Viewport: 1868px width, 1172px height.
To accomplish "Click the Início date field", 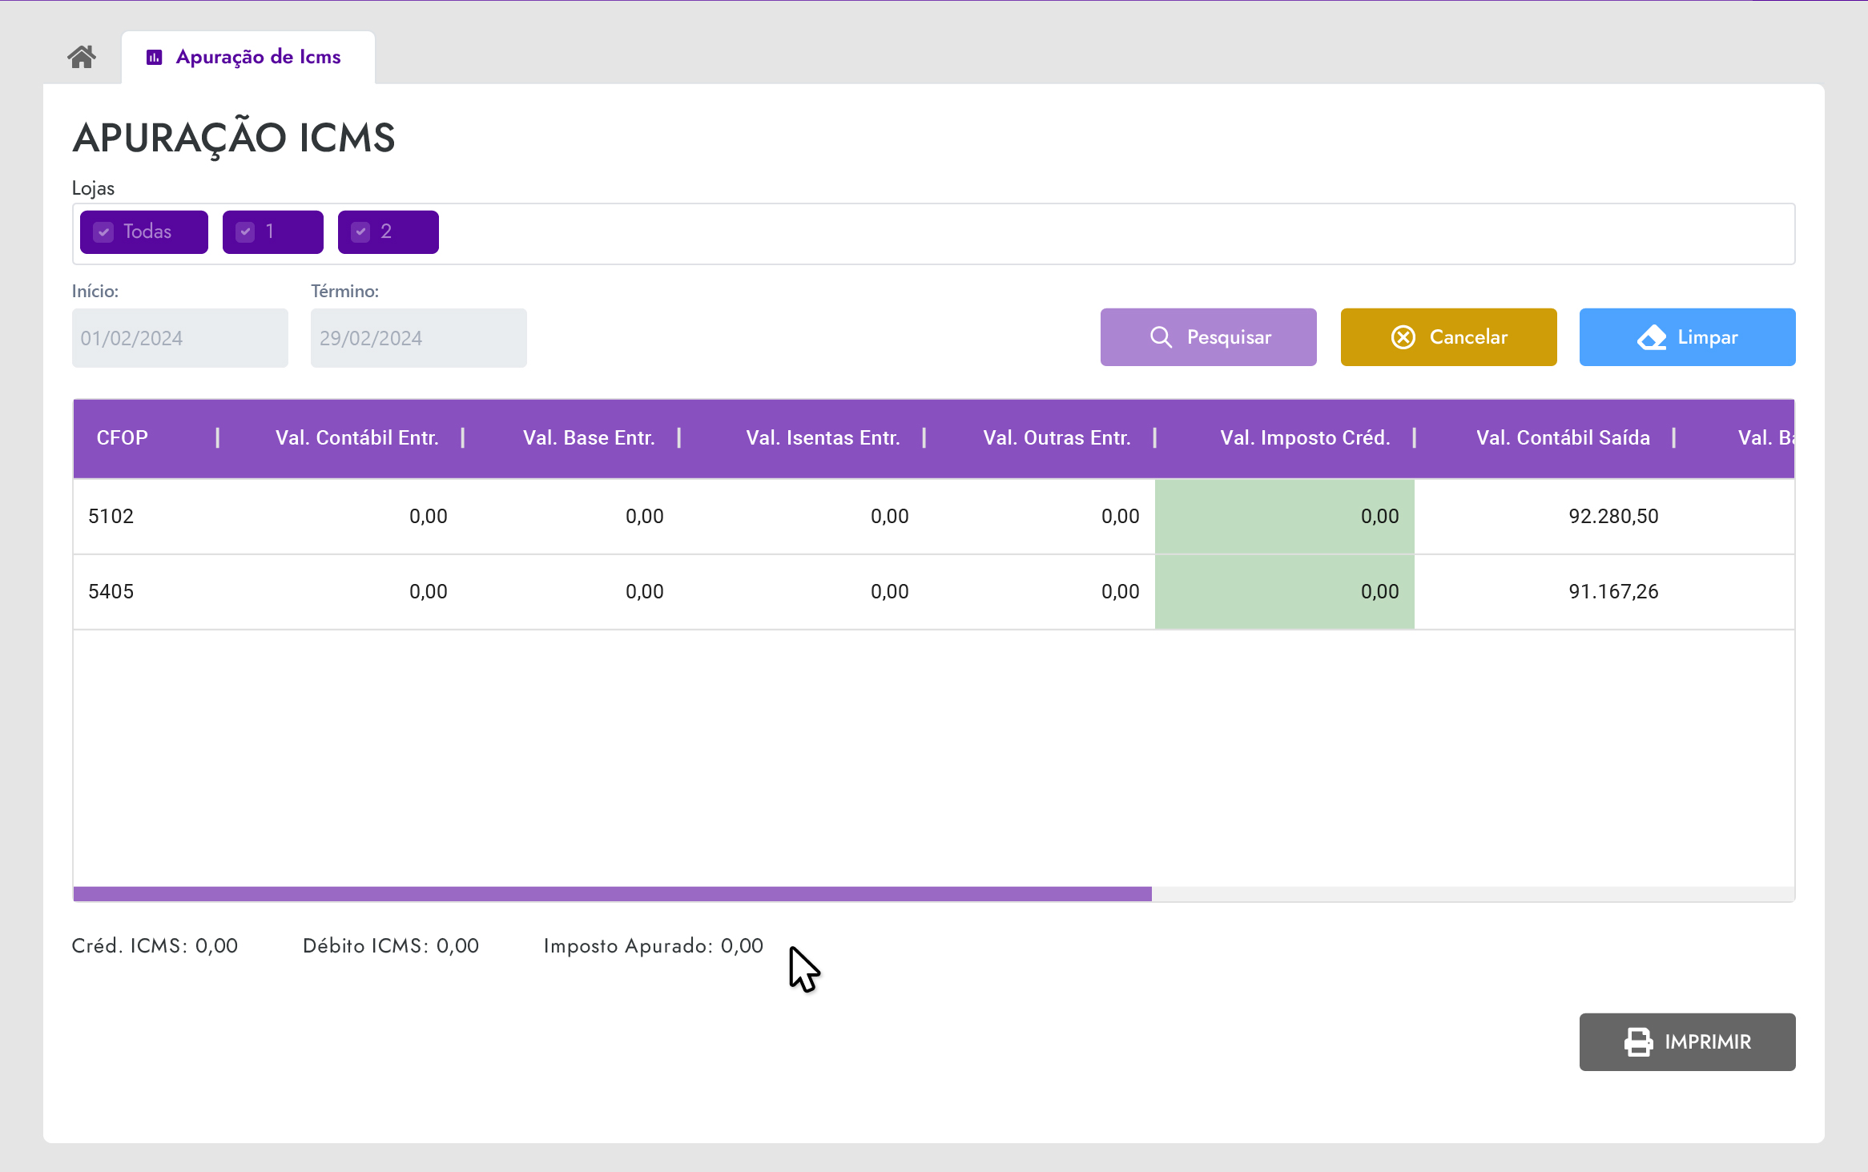I will click(x=179, y=338).
